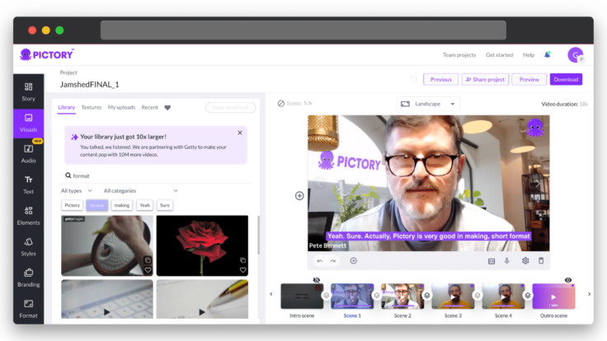Select the Yeah keyword chip
This screenshot has width=607, height=341.
tap(145, 205)
